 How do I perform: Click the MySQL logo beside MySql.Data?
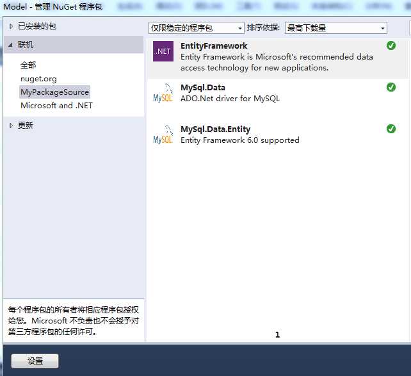[163, 93]
